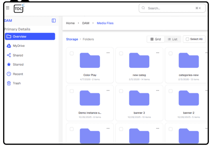Open the categories-new folder icon

[x=189, y=60]
